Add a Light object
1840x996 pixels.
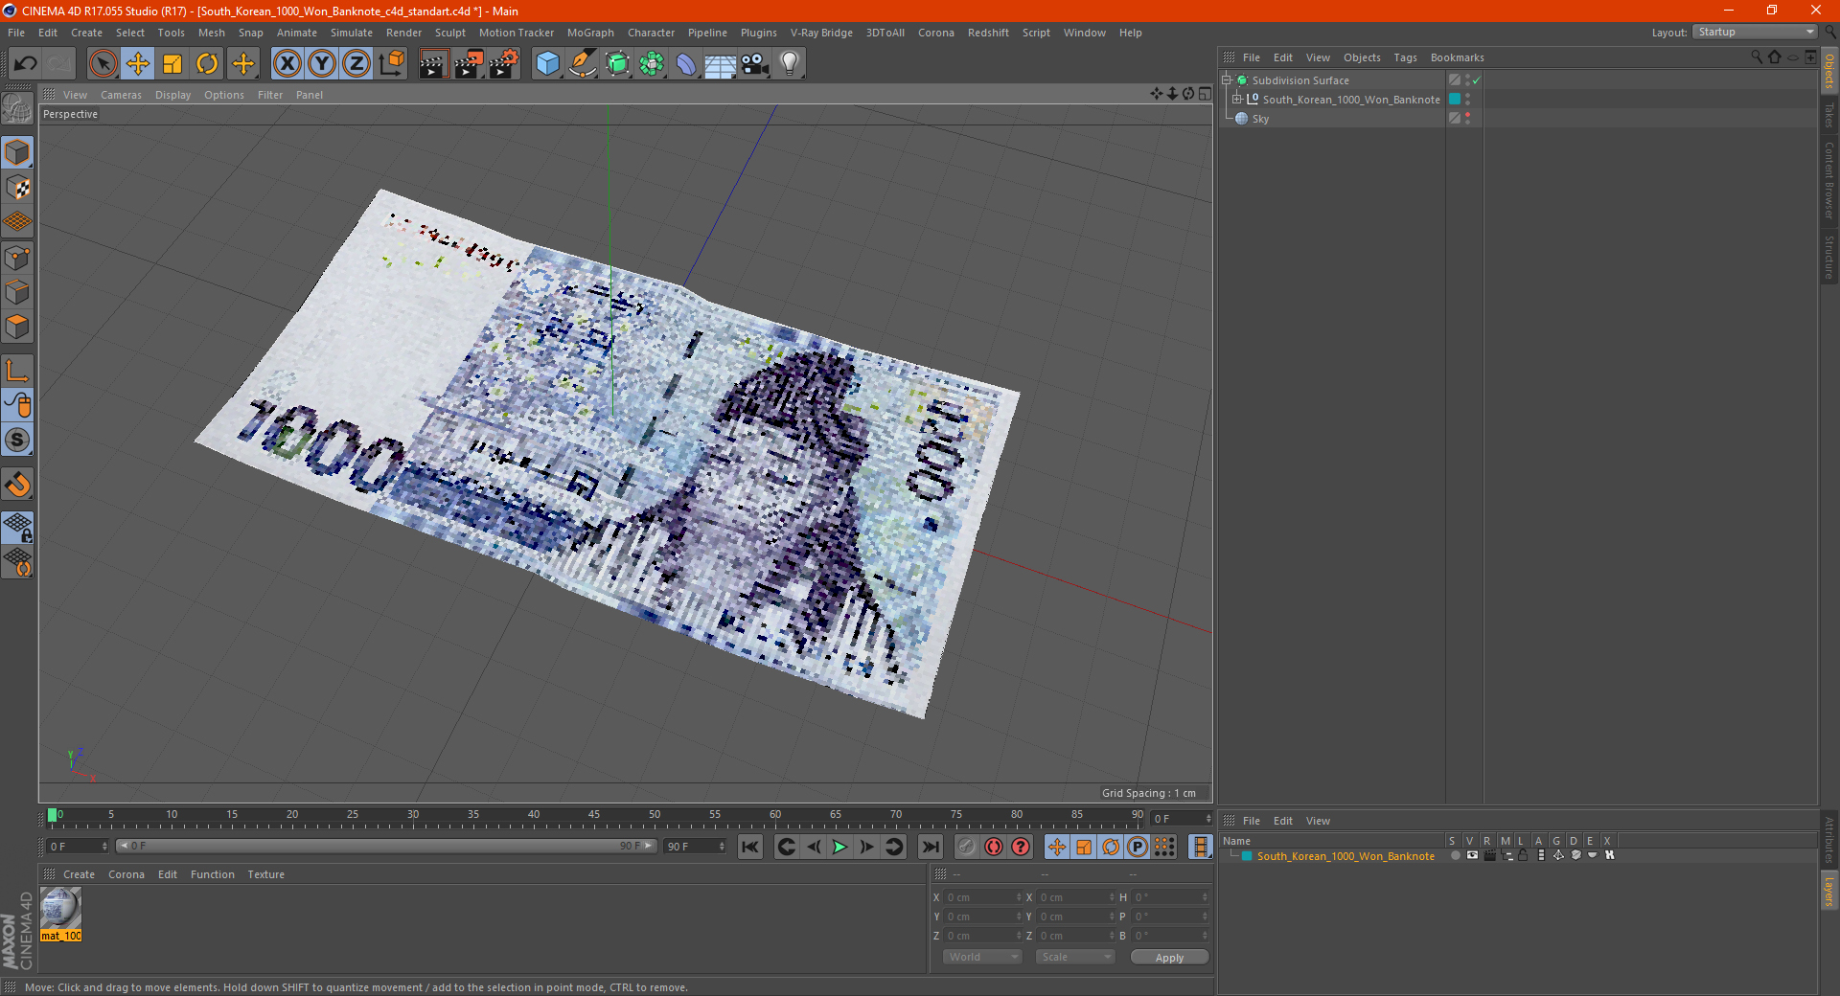[x=790, y=64]
